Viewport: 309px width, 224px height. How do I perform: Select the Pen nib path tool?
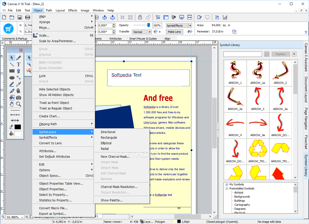pos(19,71)
